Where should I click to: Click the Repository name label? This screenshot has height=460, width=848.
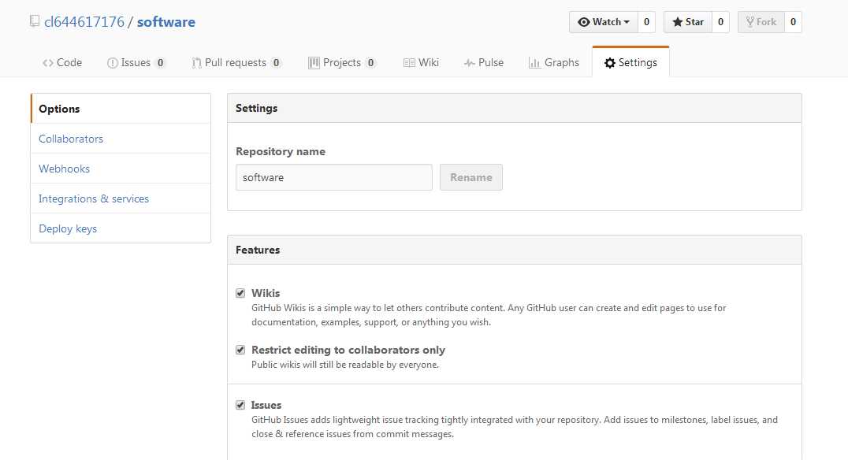(x=281, y=152)
